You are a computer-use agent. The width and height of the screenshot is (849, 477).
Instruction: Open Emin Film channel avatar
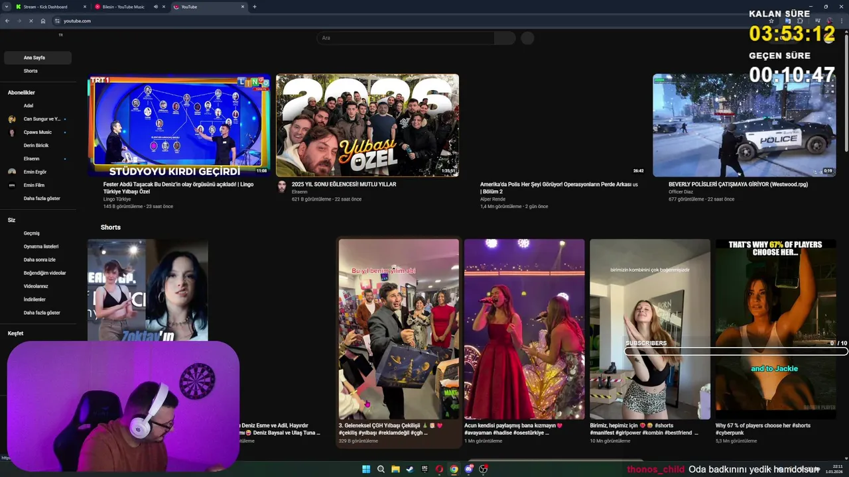click(x=12, y=185)
